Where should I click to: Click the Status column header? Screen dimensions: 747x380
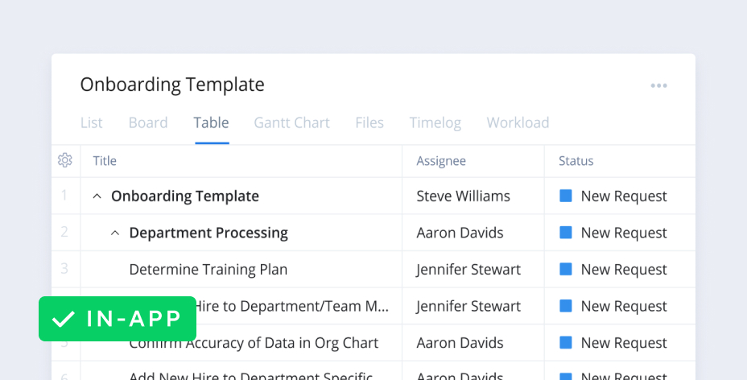point(576,161)
